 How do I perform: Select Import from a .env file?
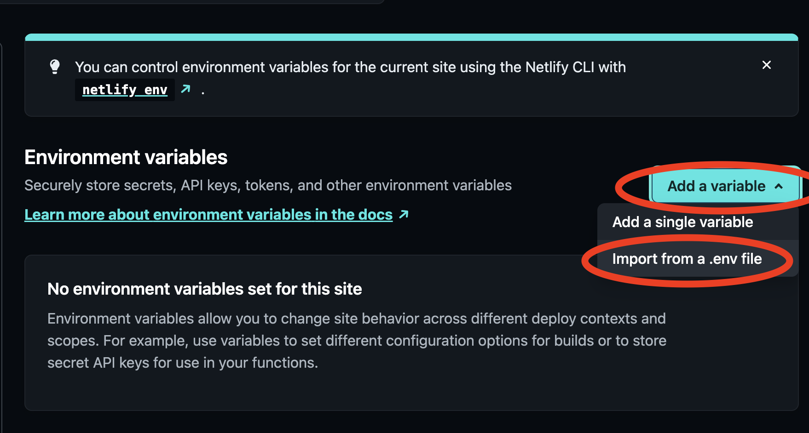pyautogui.click(x=687, y=259)
